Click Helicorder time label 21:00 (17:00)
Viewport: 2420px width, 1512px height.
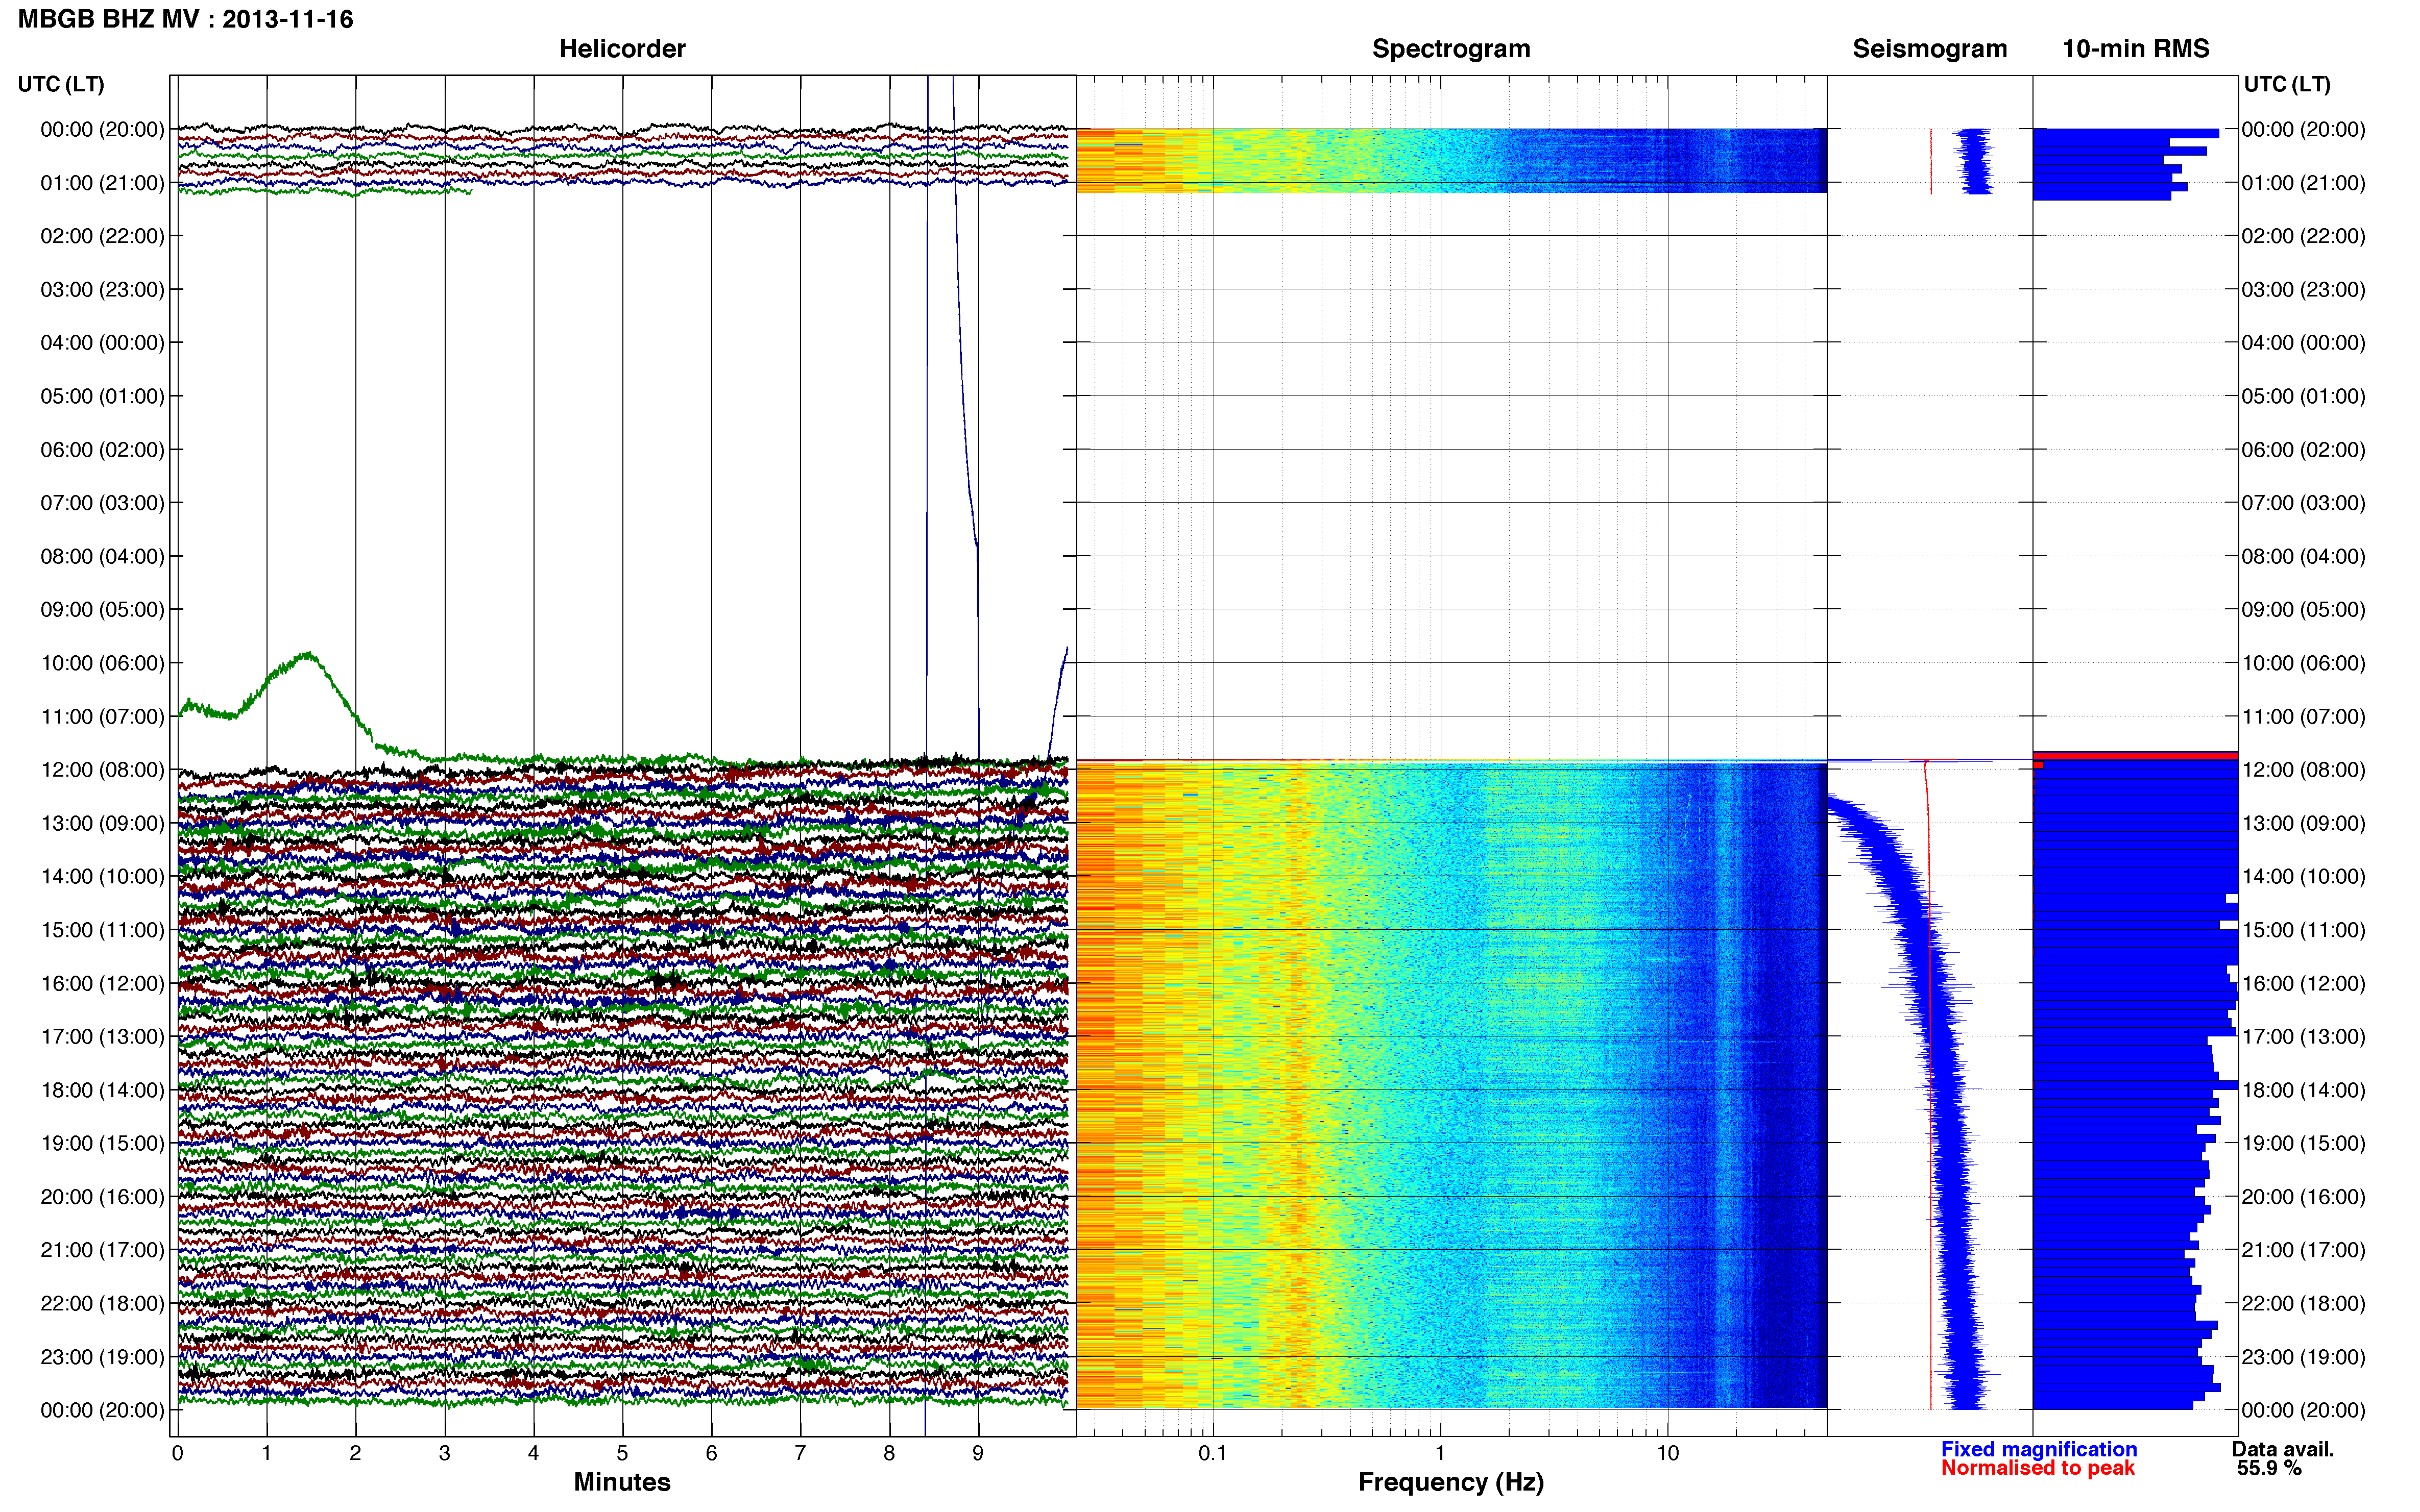coord(102,1250)
